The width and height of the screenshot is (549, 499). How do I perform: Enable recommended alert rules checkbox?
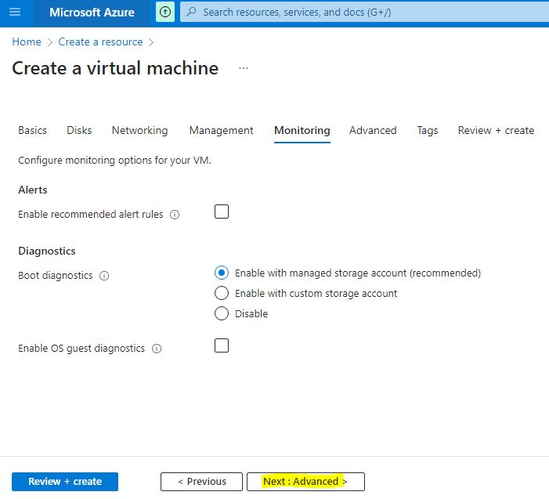coord(222,212)
